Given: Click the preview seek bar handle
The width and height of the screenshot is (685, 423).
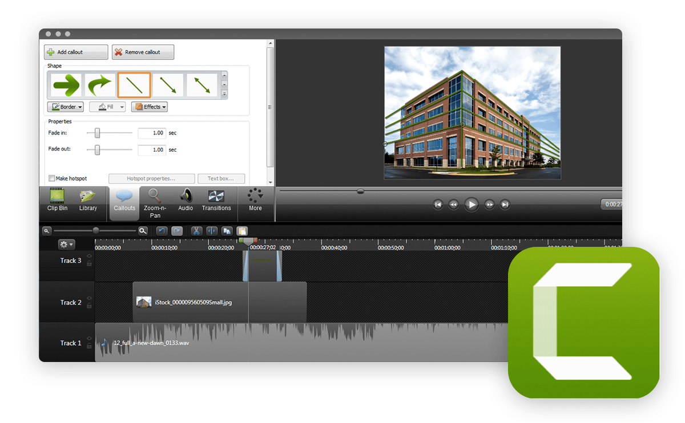Looking at the screenshot, I should [x=360, y=192].
